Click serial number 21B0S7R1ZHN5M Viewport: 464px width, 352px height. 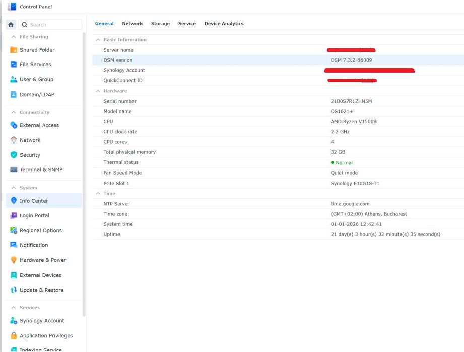pyautogui.click(x=351, y=101)
